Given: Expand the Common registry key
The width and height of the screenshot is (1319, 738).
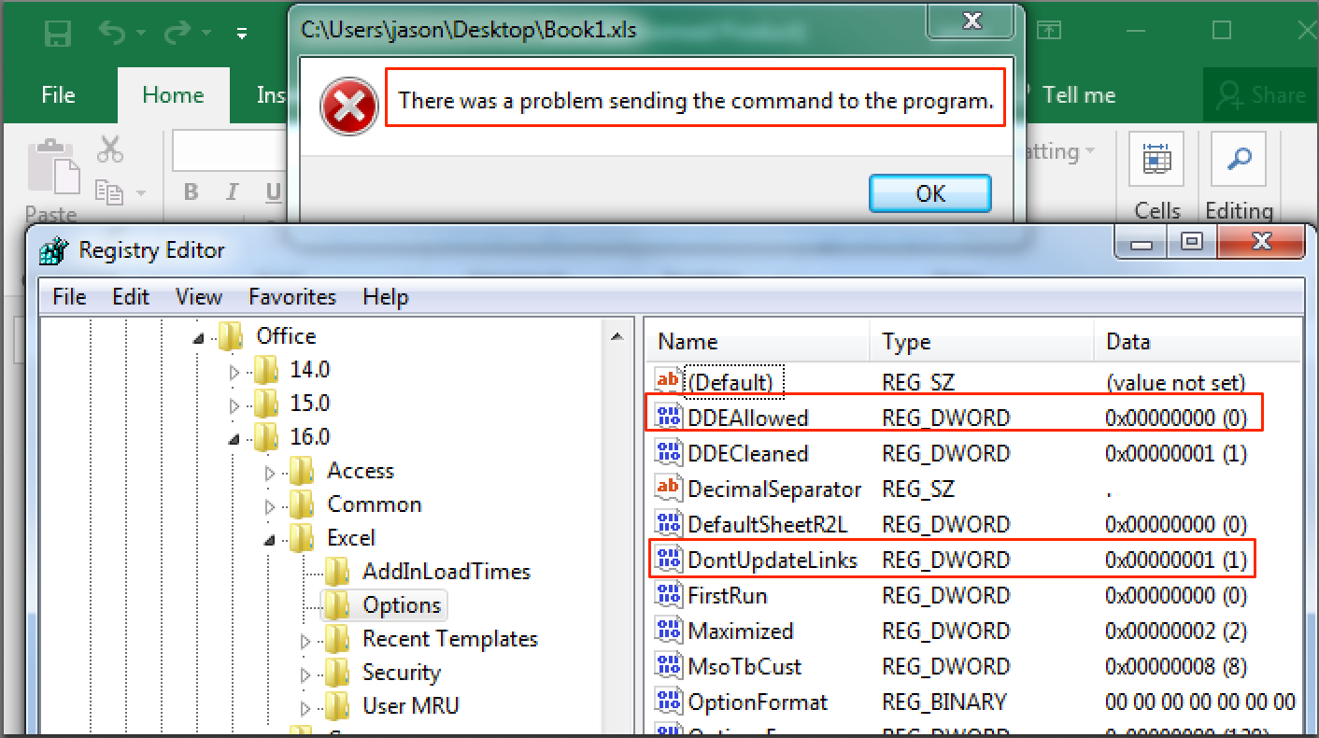Looking at the screenshot, I should click(271, 505).
